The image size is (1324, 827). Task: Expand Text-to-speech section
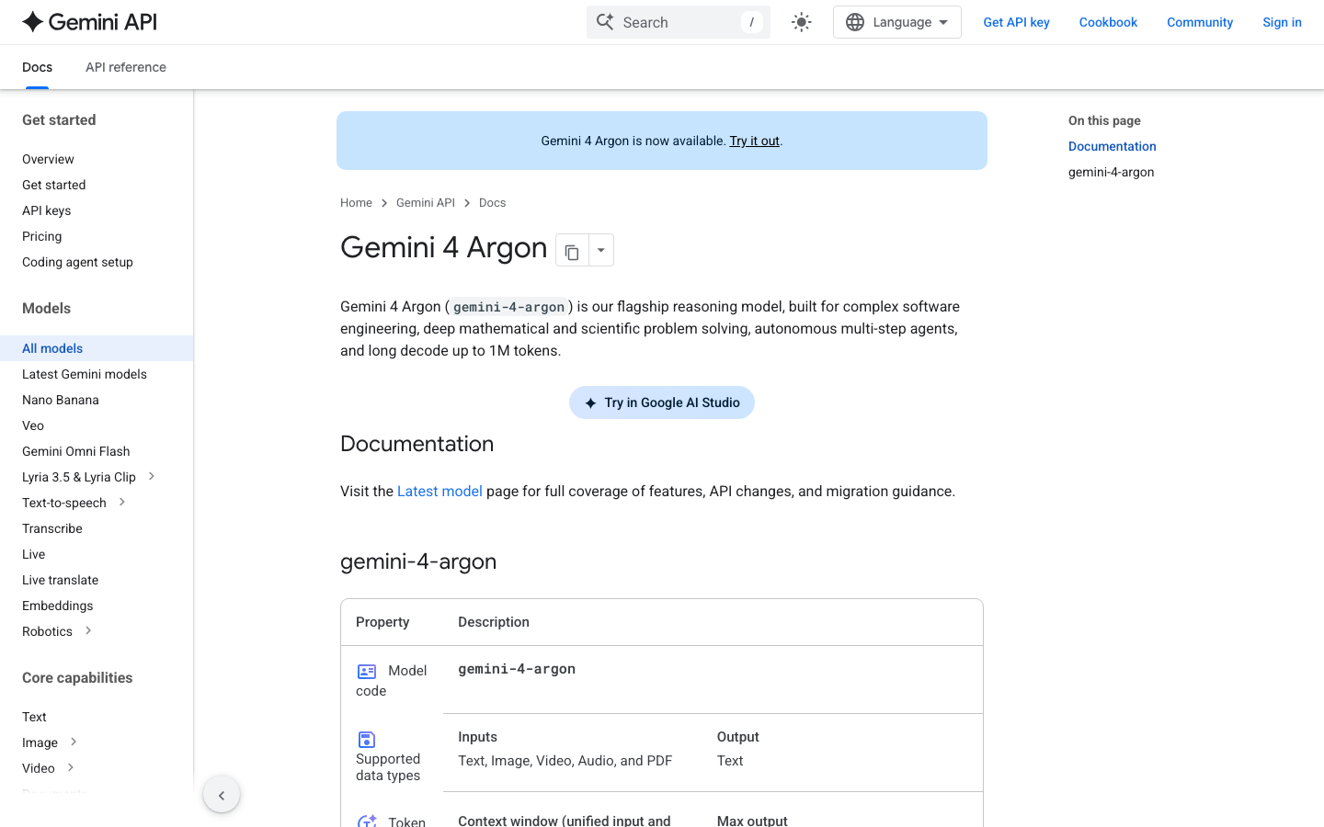point(122,502)
